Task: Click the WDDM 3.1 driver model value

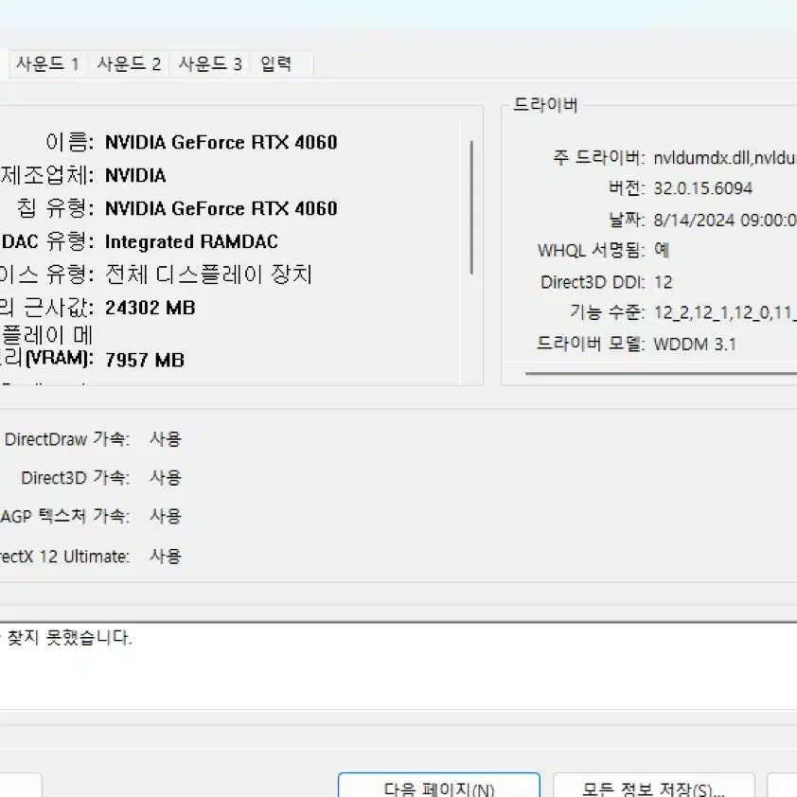Action: click(695, 345)
